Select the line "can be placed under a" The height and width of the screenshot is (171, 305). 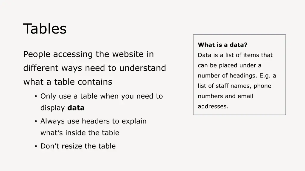tap(229, 65)
